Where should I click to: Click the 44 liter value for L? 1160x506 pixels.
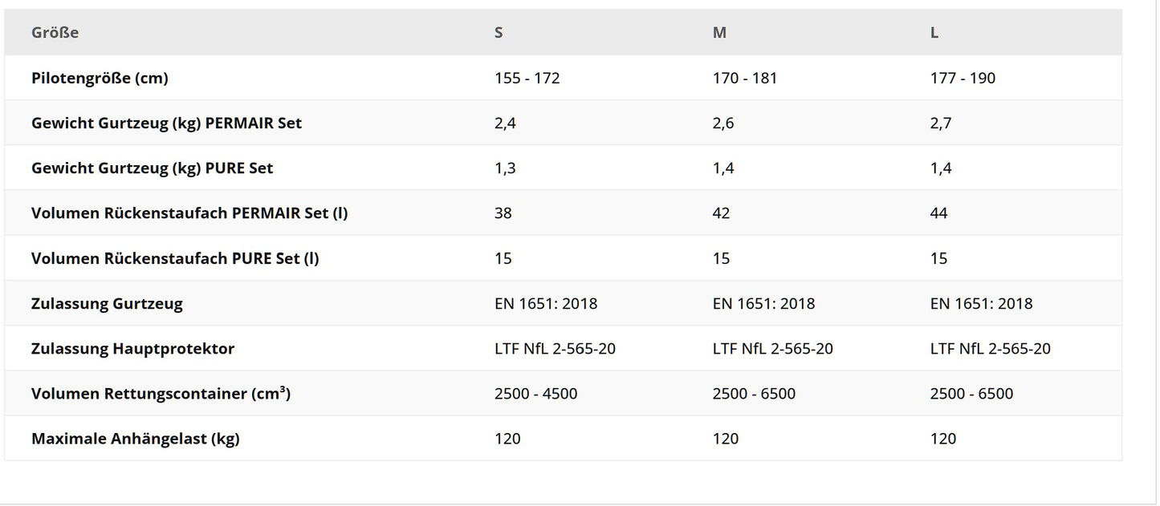(938, 213)
